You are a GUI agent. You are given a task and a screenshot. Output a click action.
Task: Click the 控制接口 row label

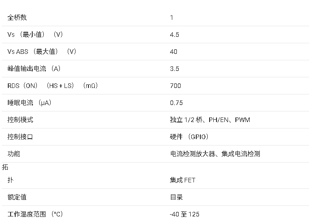[x=20, y=137]
